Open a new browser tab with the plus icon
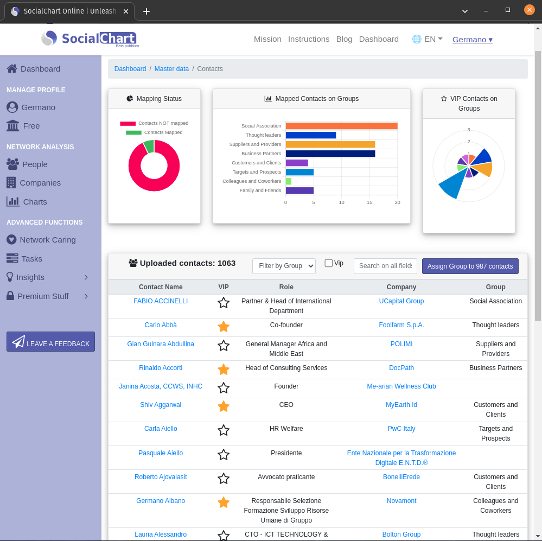Viewport: 542px width, 541px height. click(146, 11)
